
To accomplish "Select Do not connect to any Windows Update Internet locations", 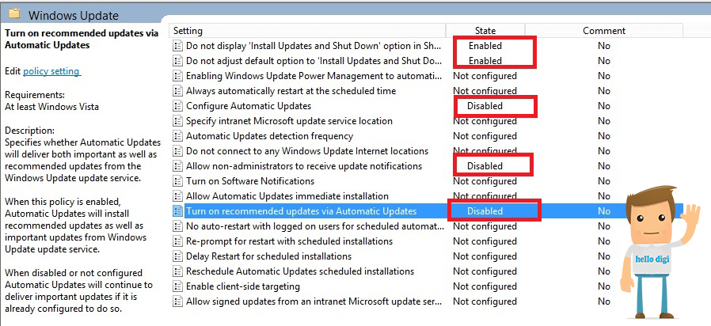I will pos(427,151).
